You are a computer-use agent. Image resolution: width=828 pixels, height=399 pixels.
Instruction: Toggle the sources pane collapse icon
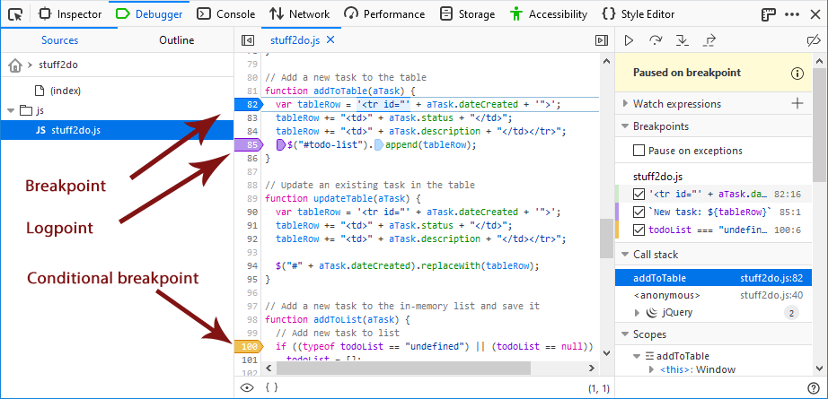click(x=249, y=40)
